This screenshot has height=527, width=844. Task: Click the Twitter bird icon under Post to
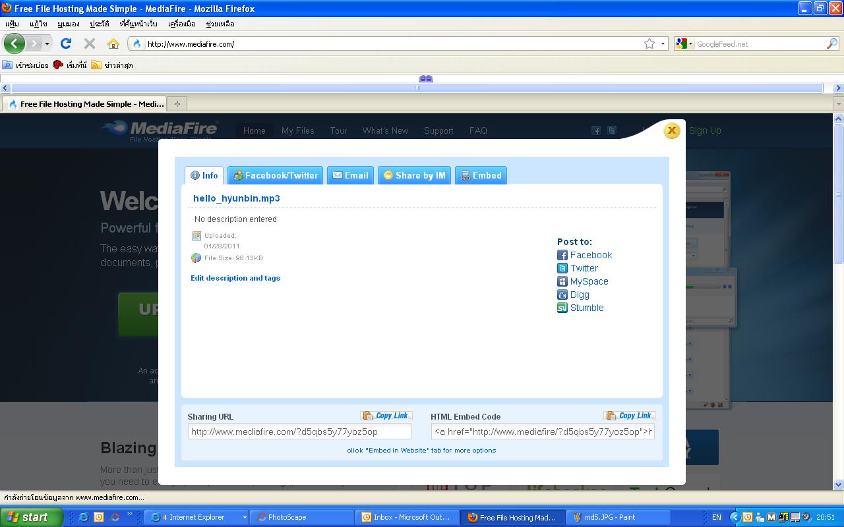tap(562, 268)
